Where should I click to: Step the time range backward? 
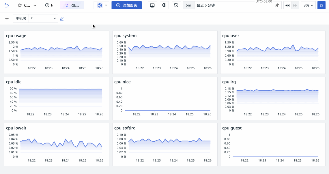pos(287,5)
